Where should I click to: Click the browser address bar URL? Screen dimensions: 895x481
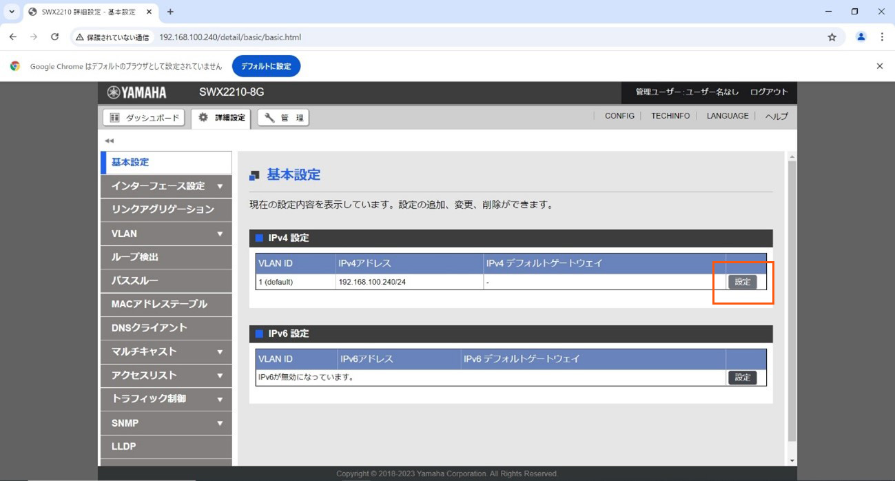(230, 37)
